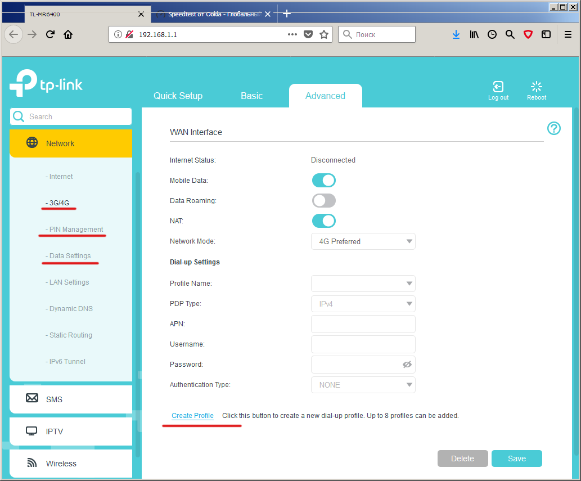581x481 pixels.
Task: Open the downloads arrow icon
Action: (456, 34)
